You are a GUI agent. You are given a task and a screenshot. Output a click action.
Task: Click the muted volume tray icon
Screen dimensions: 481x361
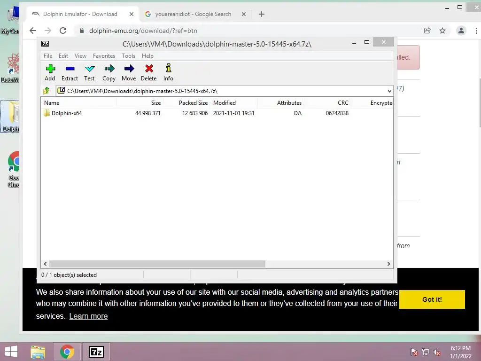click(x=437, y=352)
